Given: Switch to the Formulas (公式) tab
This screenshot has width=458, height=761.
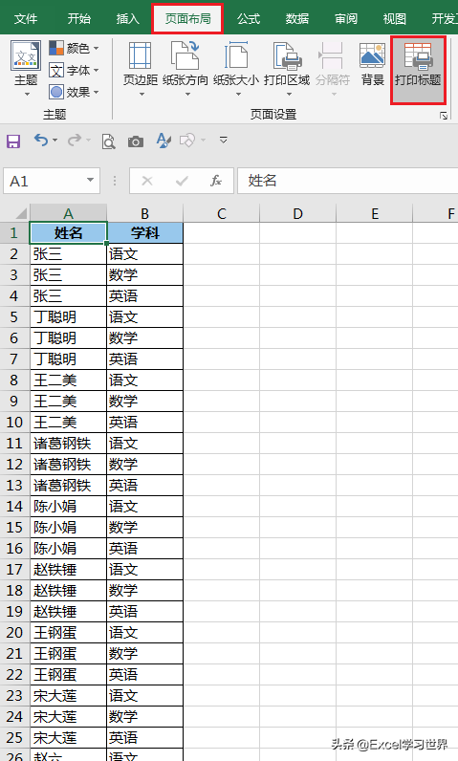Looking at the screenshot, I should [x=249, y=18].
